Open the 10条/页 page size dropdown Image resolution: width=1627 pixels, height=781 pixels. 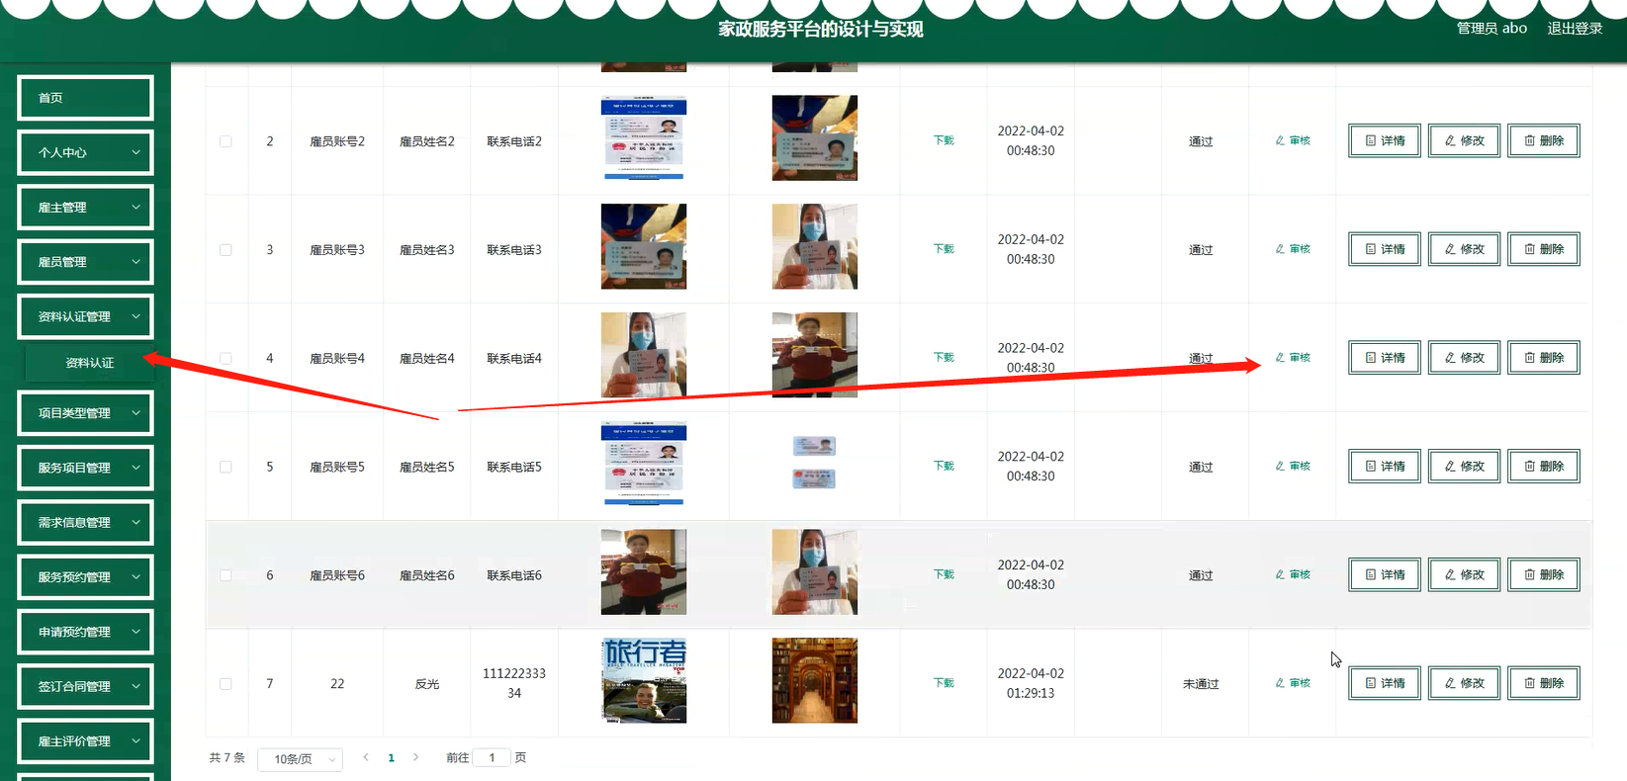pyautogui.click(x=300, y=759)
